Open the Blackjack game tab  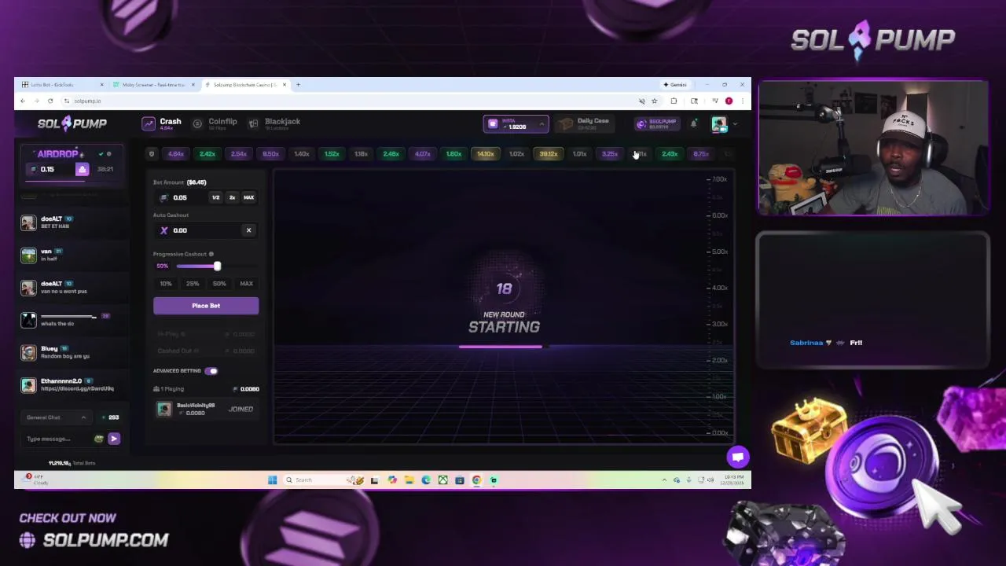[x=274, y=123]
